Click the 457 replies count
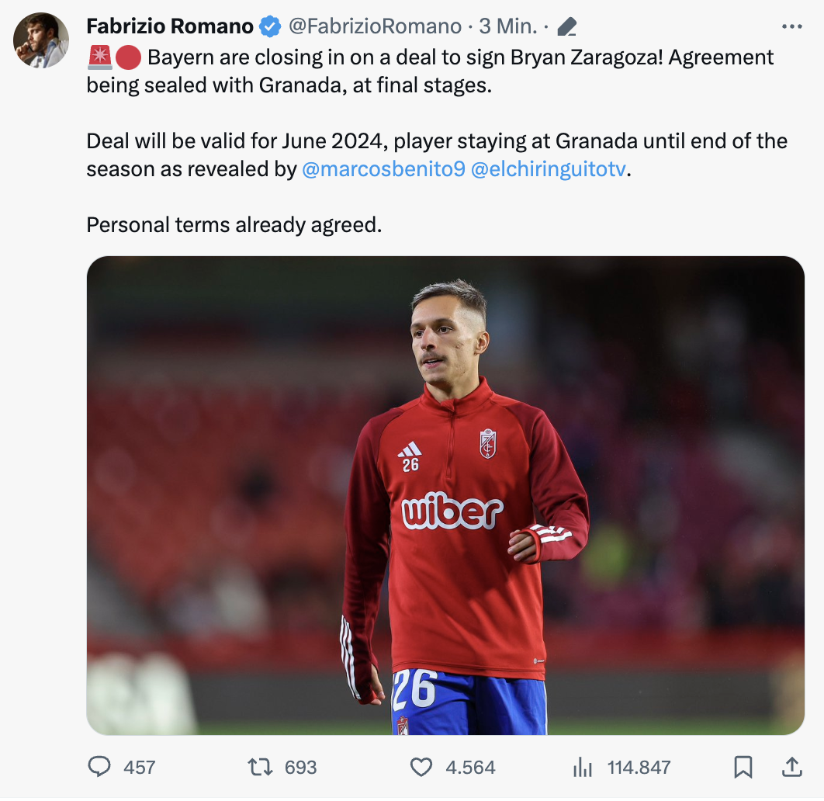This screenshot has height=801, width=824. point(139,768)
